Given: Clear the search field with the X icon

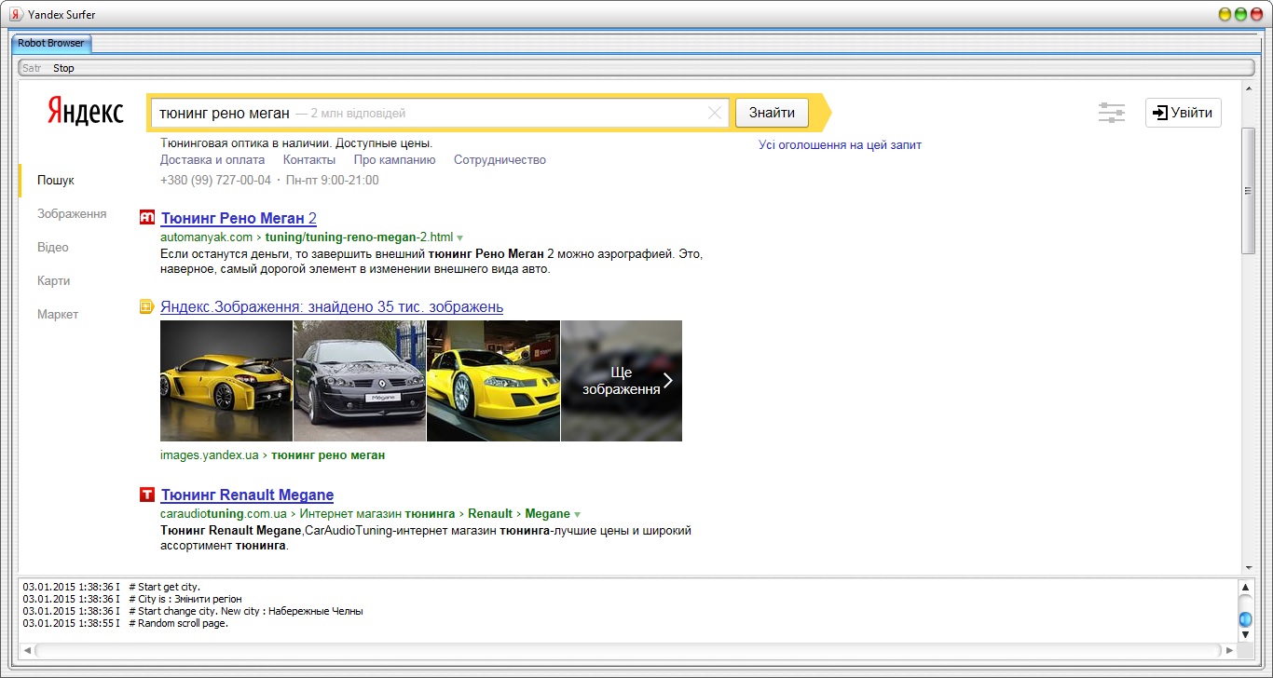Looking at the screenshot, I should [x=715, y=113].
